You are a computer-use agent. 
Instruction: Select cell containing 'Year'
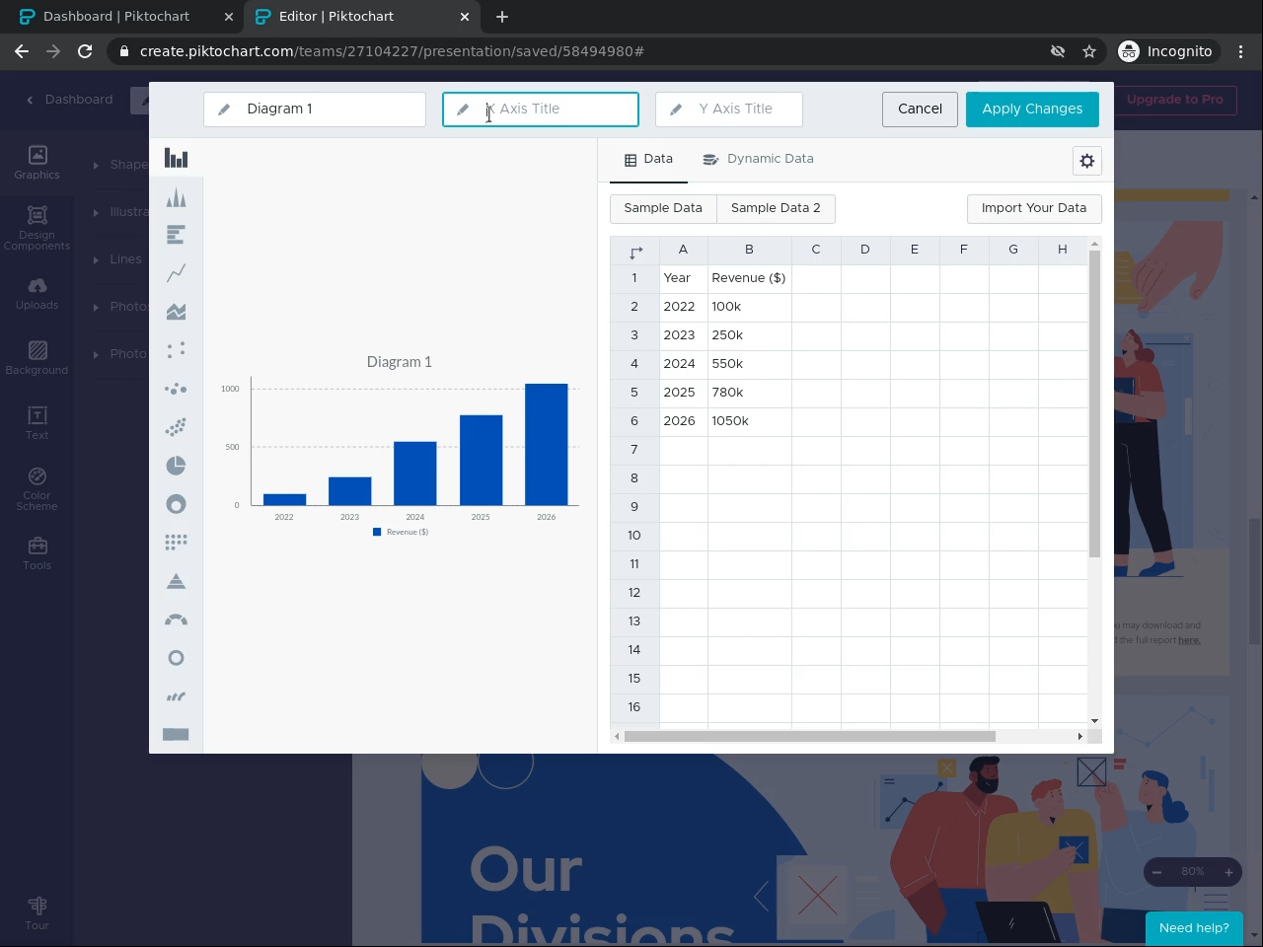[x=683, y=278]
